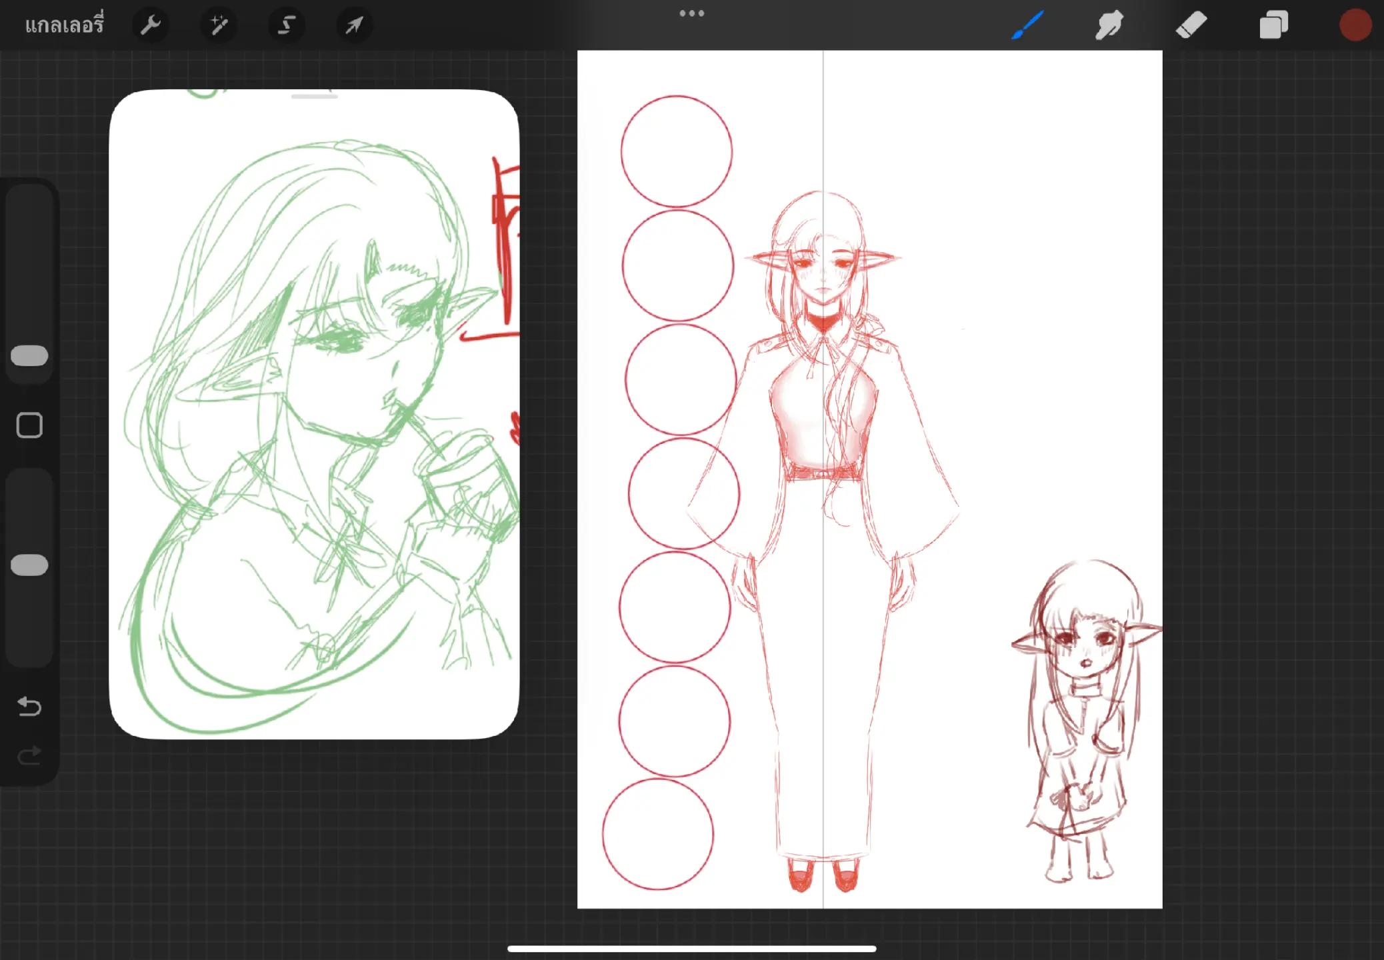Grab the reference window's top handle

coord(314,97)
